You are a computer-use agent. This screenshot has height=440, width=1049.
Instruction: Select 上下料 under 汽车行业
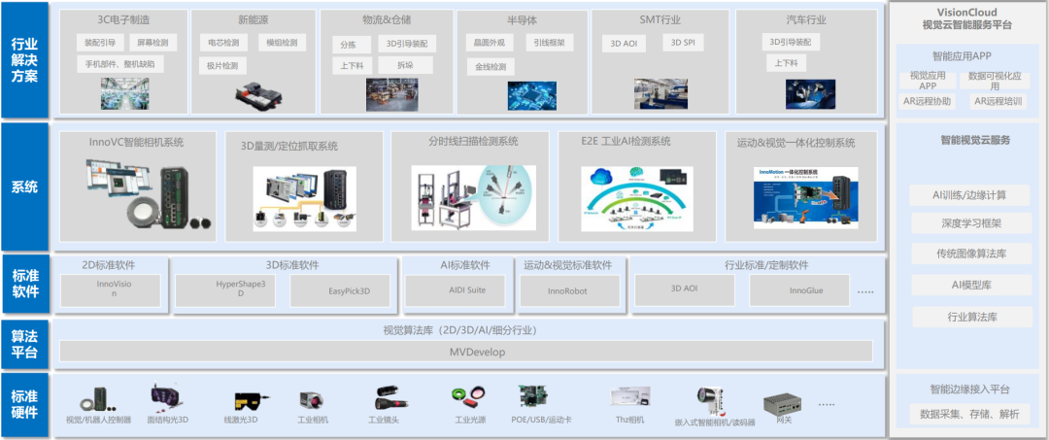click(x=786, y=63)
